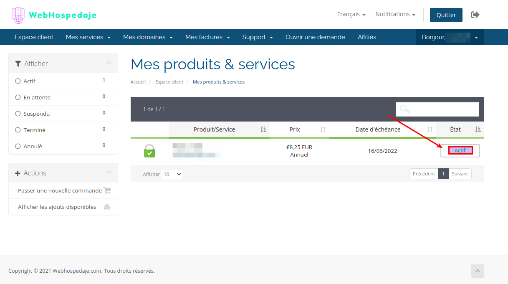Expand the Mes factures menu
Screen dimensions: 508x284
207,37
